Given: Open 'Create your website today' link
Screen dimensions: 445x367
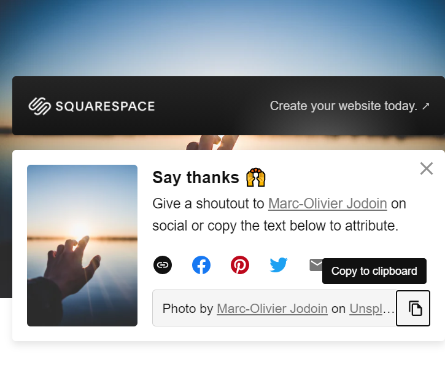Looking at the screenshot, I should click(x=349, y=106).
